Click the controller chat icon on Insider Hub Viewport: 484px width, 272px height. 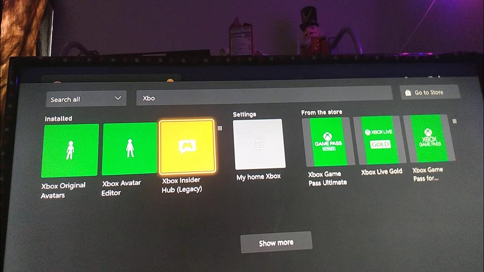187,147
